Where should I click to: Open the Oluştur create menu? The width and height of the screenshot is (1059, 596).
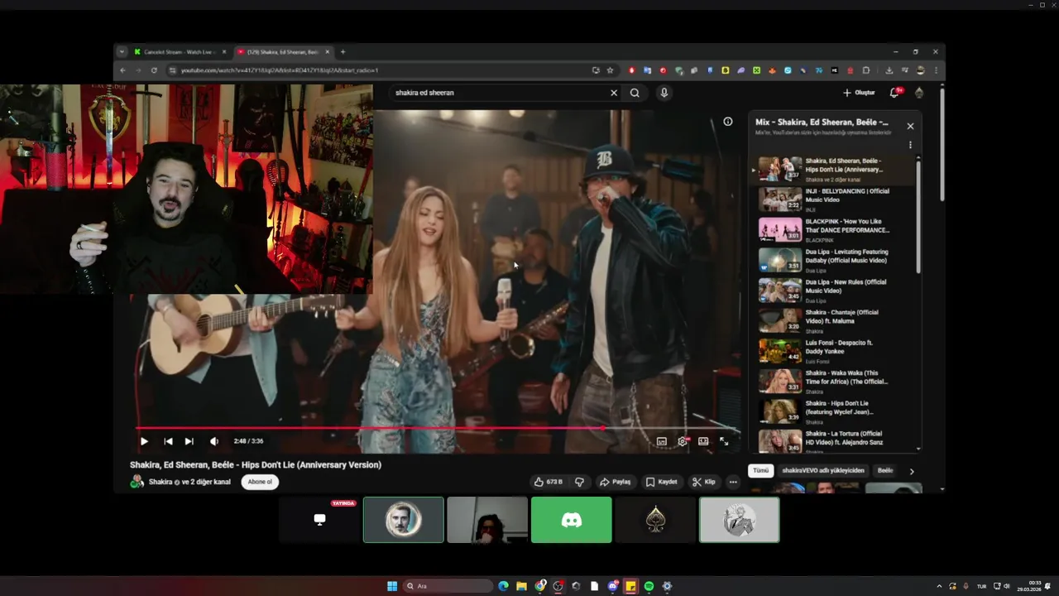860,93
